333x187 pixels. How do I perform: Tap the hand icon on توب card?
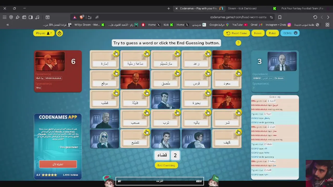[177, 112]
